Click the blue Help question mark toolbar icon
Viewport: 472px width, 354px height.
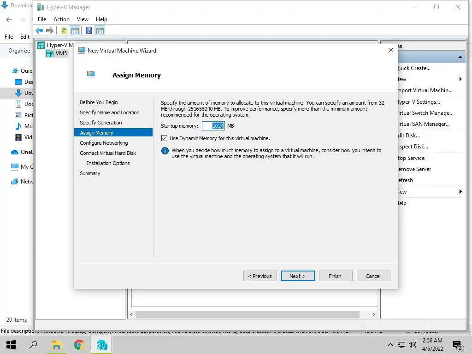[89, 30]
